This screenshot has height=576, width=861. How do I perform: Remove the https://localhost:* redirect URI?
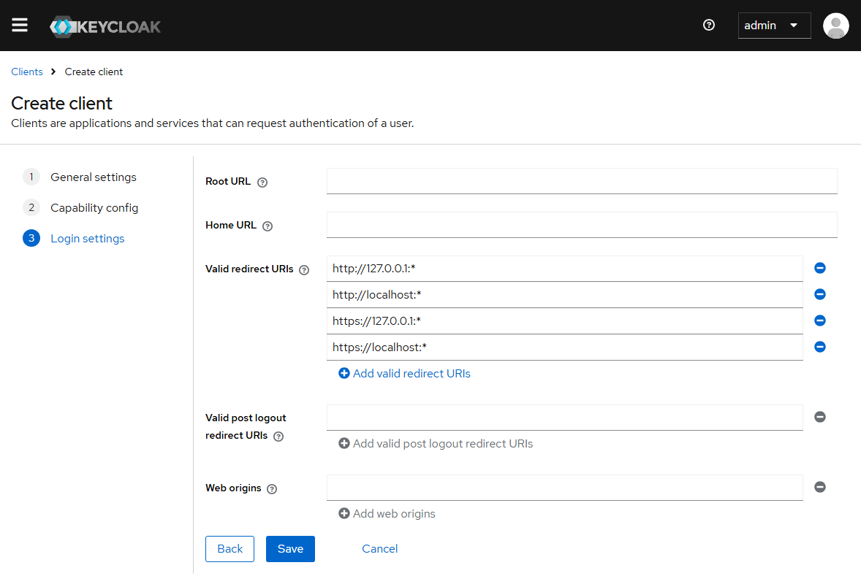click(x=819, y=347)
